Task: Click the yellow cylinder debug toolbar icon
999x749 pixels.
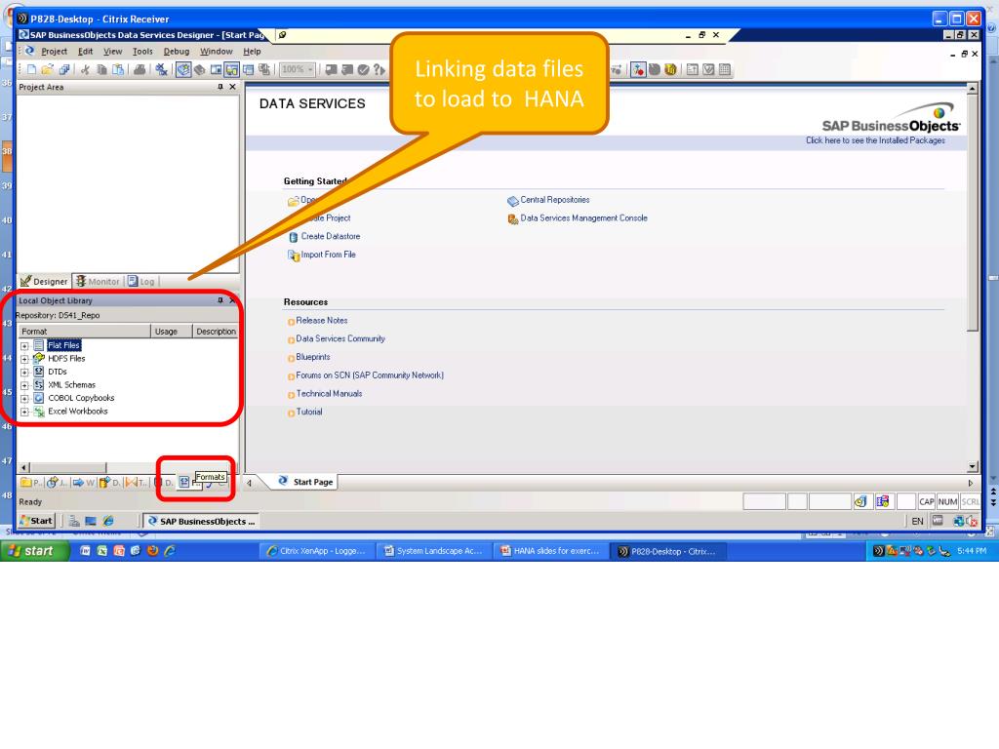Action: 670,69
